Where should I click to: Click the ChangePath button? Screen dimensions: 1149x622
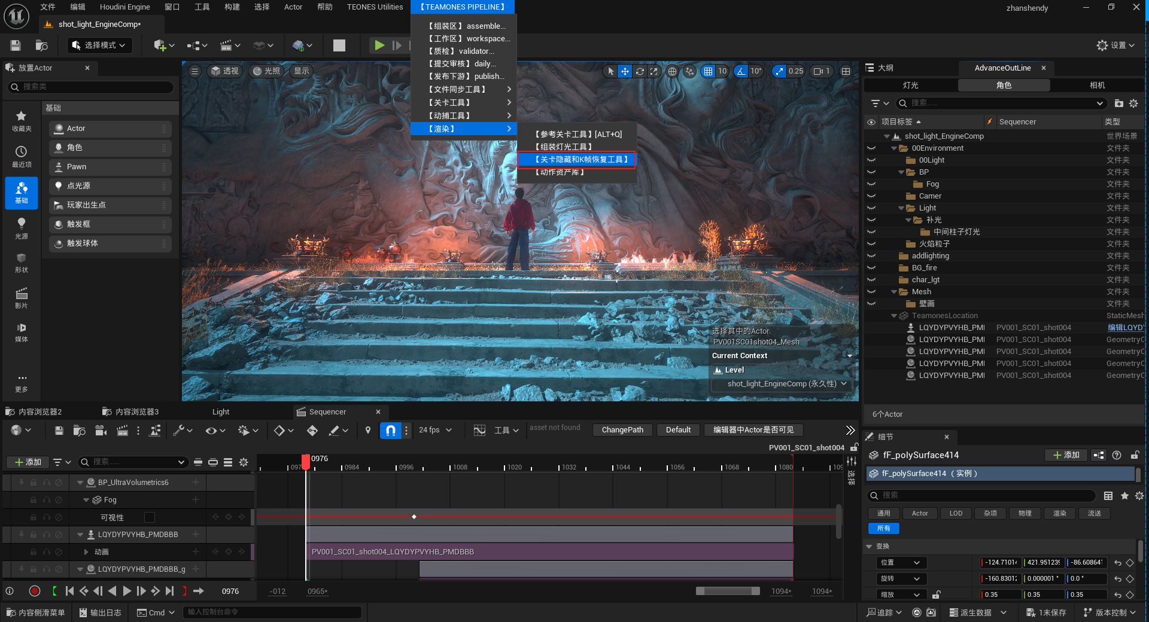(x=622, y=430)
